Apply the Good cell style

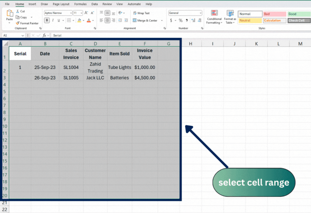point(298,14)
